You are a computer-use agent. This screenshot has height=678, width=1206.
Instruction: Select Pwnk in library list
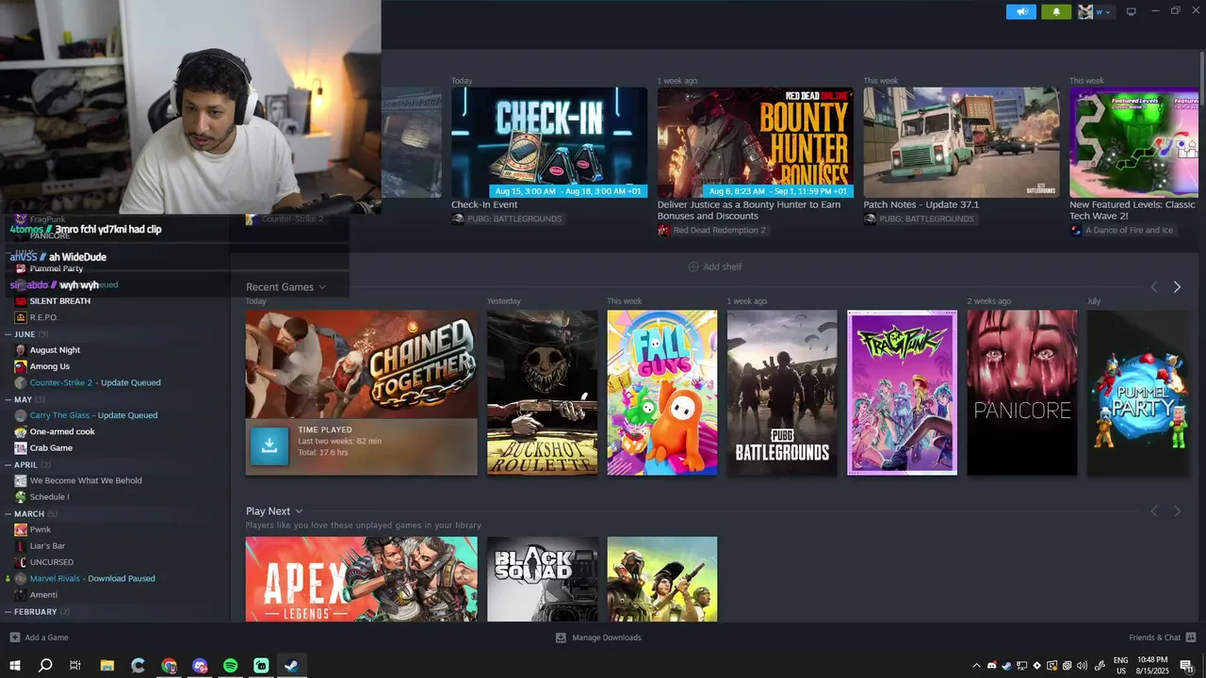[40, 529]
